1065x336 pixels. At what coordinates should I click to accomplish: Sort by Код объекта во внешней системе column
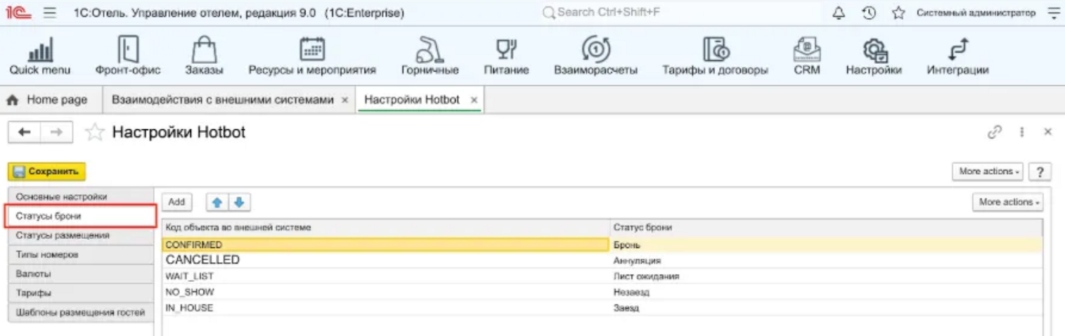pos(385,228)
